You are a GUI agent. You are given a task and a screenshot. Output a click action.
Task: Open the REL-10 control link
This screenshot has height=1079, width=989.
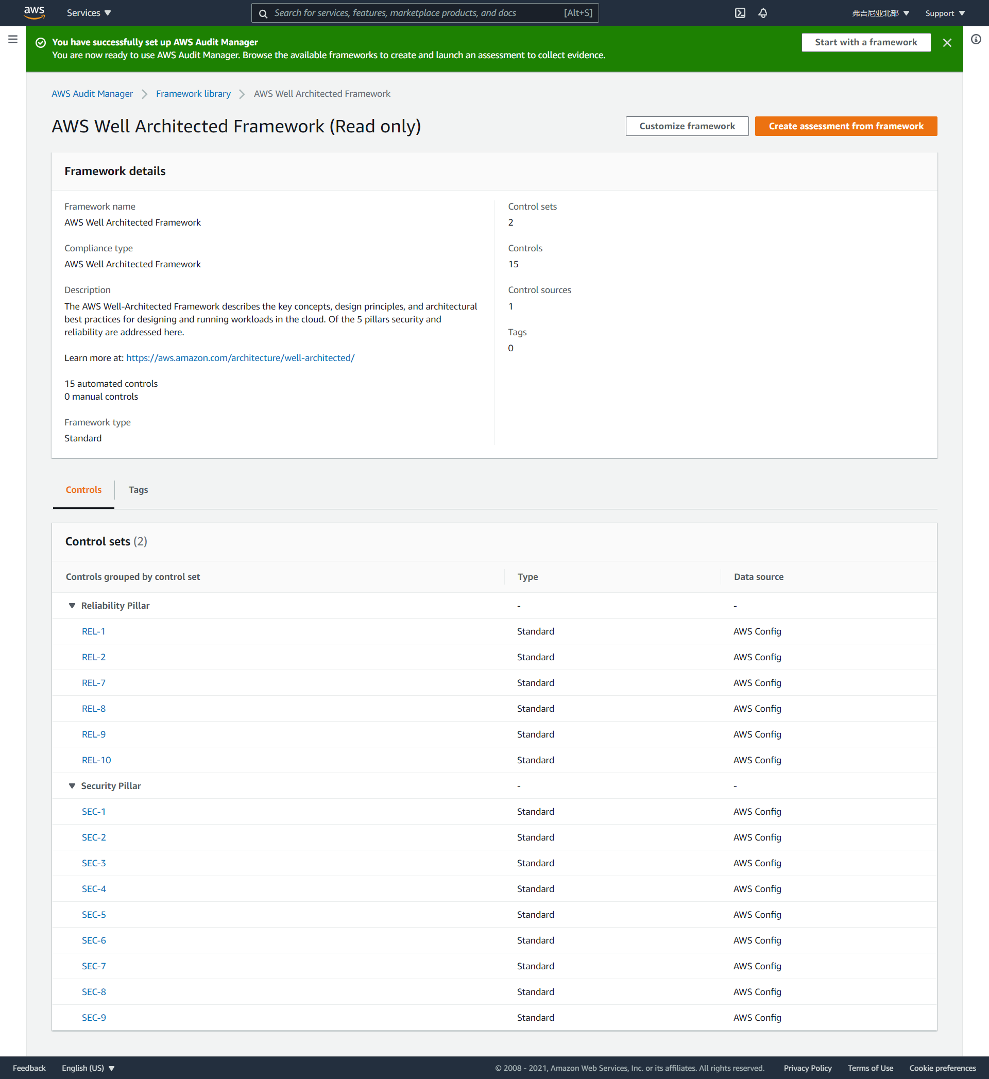pos(96,760)
